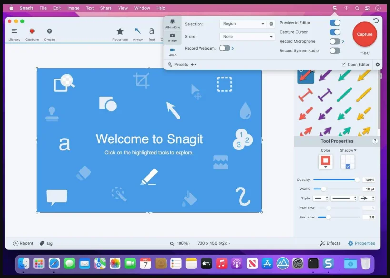Screen dimensions: 390x278
Task: Toggle shadow direction checked cell
Action: (x=348, y=166)
